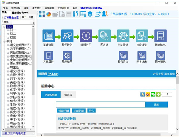Click the 规则定义 exclamation icon
Screen dimensions: 179x137
coord(86,36)
